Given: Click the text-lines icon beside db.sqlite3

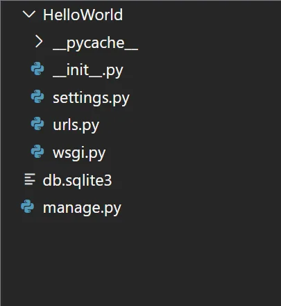Looking at the screenshot, I should point(30,179).
